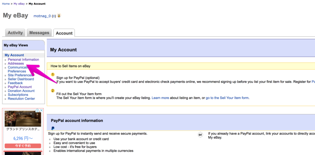Open My eBay breadcrumb link
Image resolution: width=315 pixels, height=155 pixels.
coord(19,4)
